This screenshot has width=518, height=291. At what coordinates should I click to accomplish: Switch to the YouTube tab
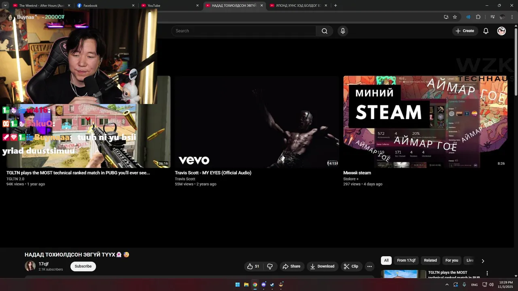[x=169, y=6]
